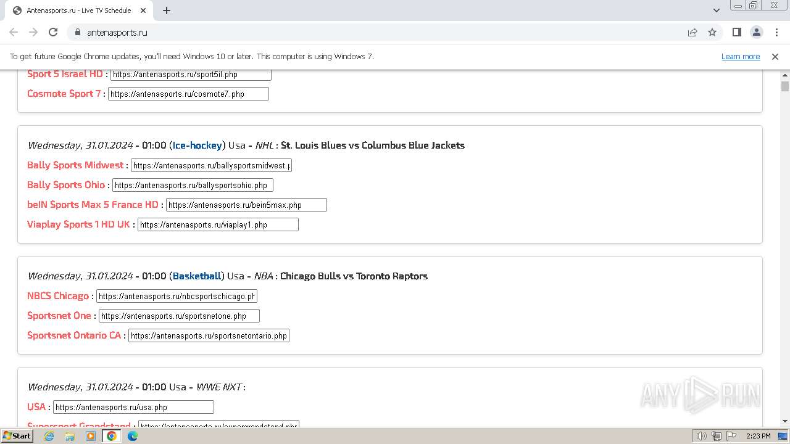
Task: Click the system tray volume speaker icon
Action: (702, 436)
